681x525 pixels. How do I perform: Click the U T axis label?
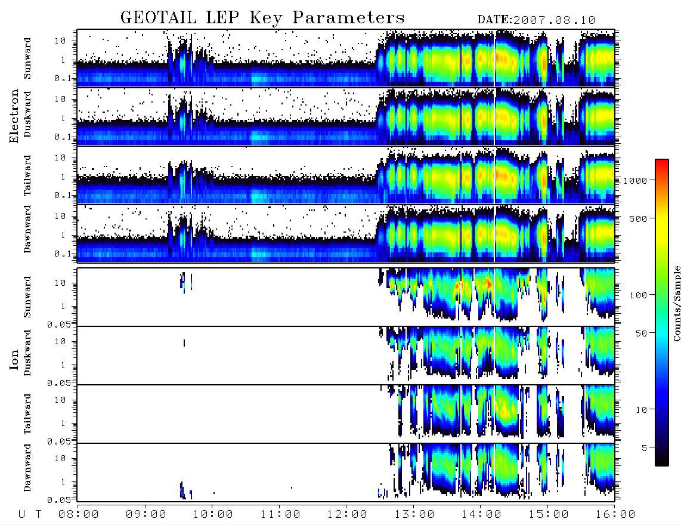pos(30,515)
